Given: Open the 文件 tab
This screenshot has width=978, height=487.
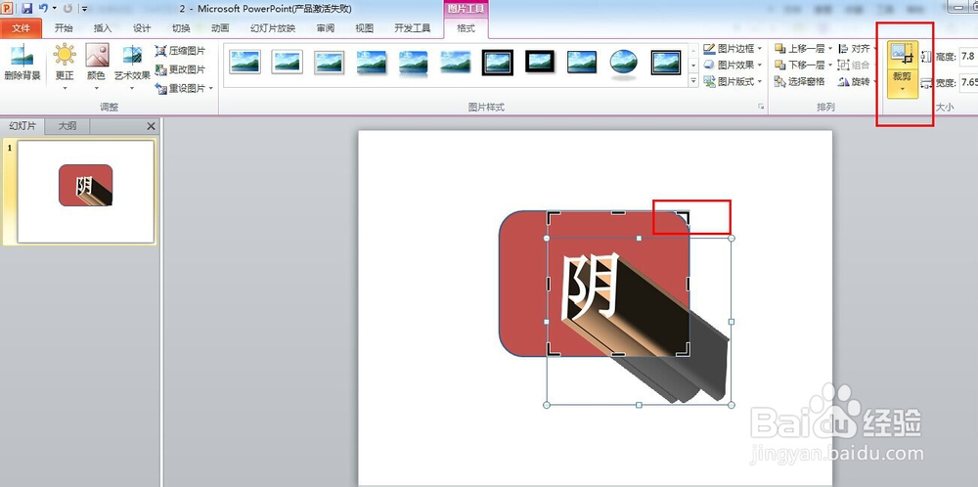Looking at the screenshot, I should [22, 28].
